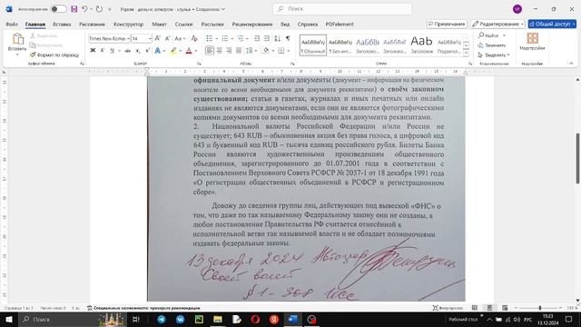581x327 pixels.
Task: Toggle underline (Ч) formatting
Action: [112, 51]
